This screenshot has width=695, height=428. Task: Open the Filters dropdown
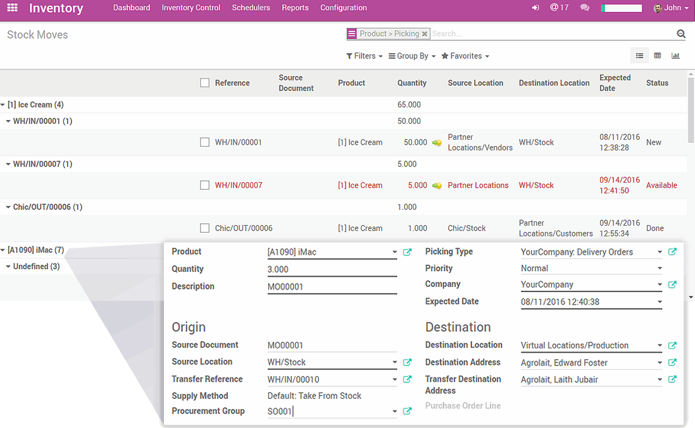click(x=365, y=56)
